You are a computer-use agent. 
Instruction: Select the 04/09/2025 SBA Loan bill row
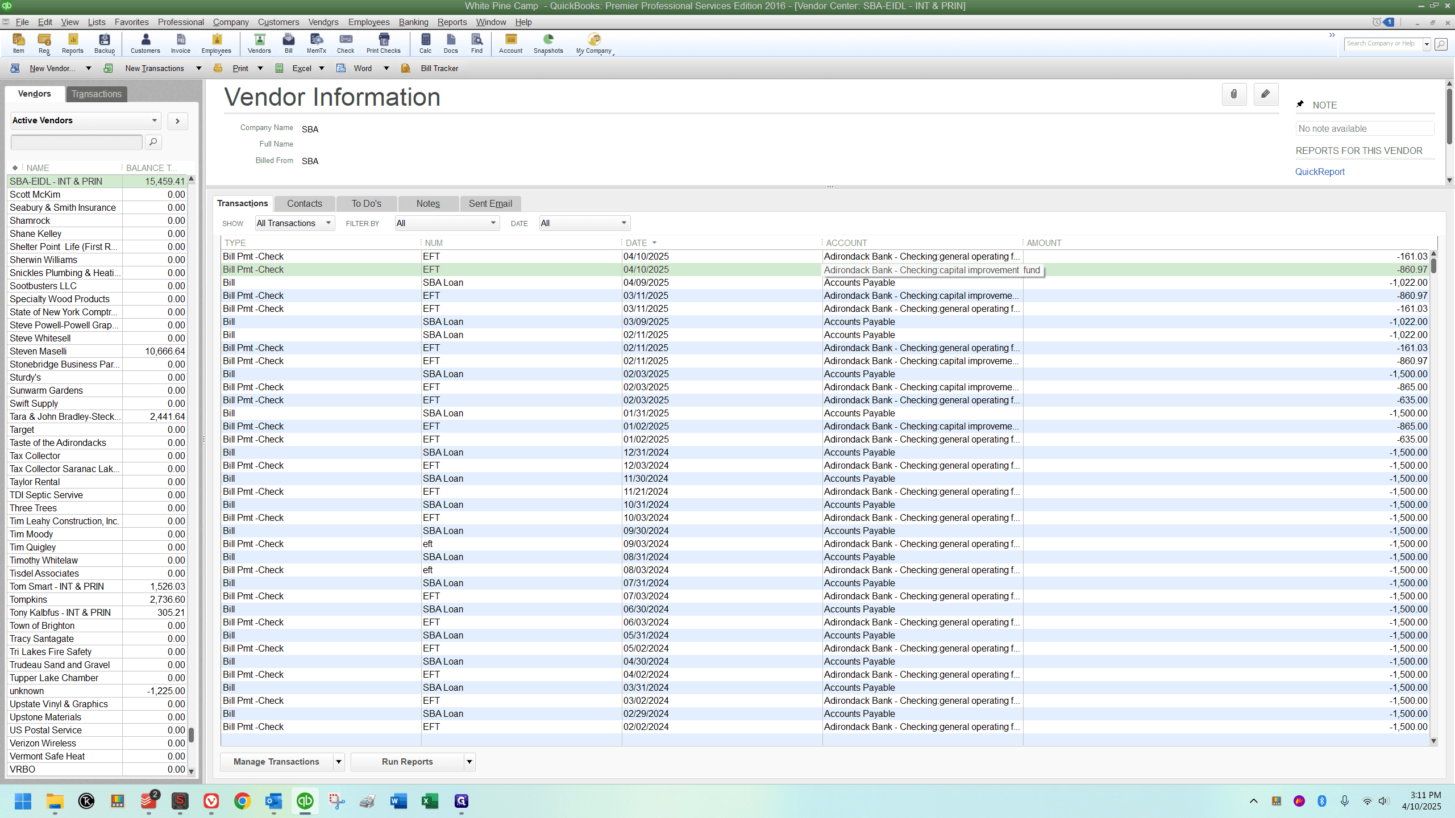pyautogui.click(x=825, y=282)
